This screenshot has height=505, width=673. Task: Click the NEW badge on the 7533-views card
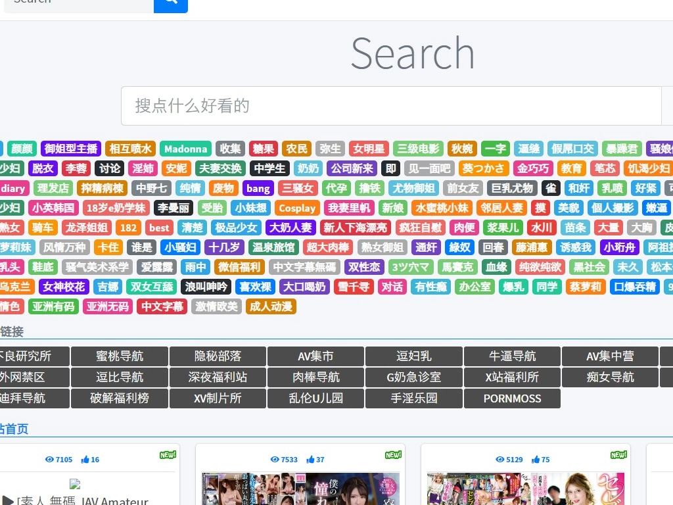pos(393,455)
